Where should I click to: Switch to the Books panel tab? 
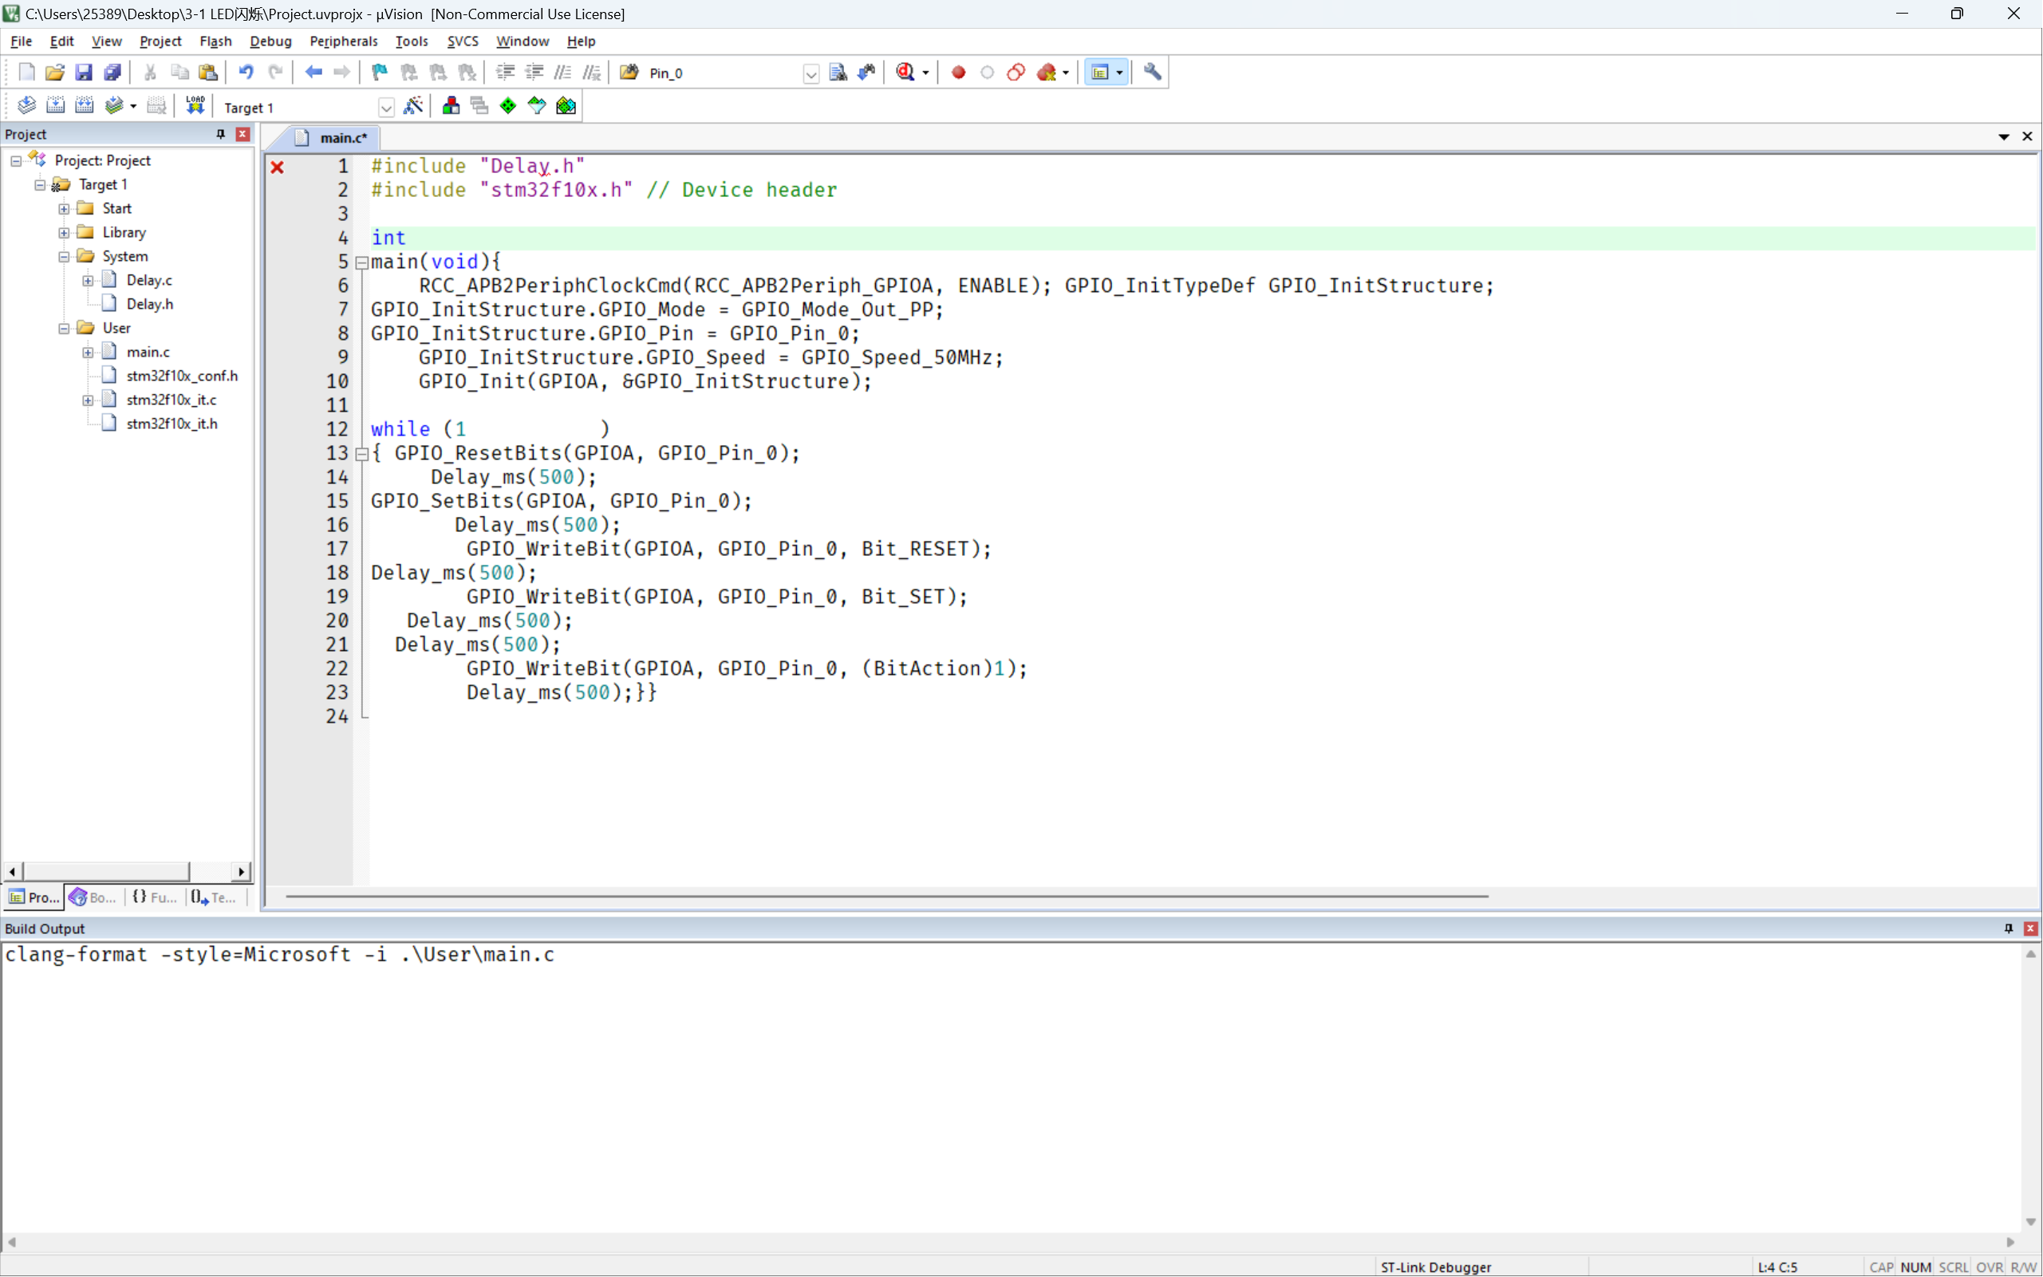coord(93,897)
